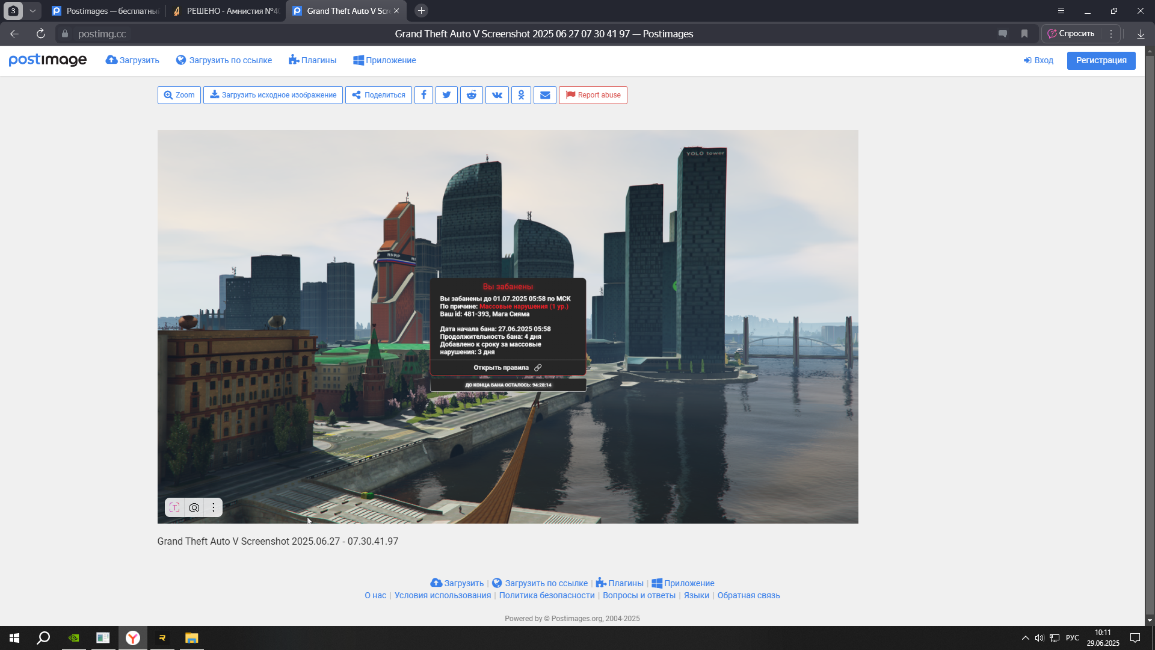Click the GTA V screenshot image
The width and height of the screenshot is (1155, 650).
508,327
